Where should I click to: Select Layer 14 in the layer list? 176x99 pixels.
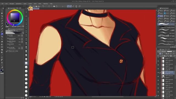coord(168,84)
